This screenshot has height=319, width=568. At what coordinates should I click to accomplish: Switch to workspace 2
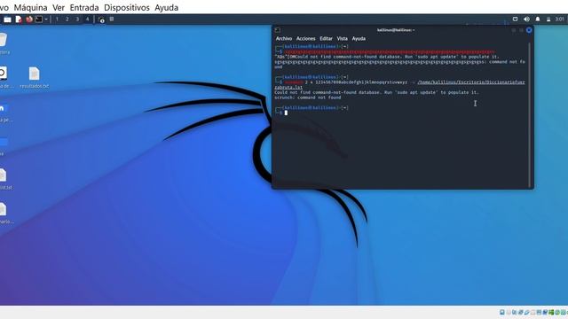click(x=67, y=19)
